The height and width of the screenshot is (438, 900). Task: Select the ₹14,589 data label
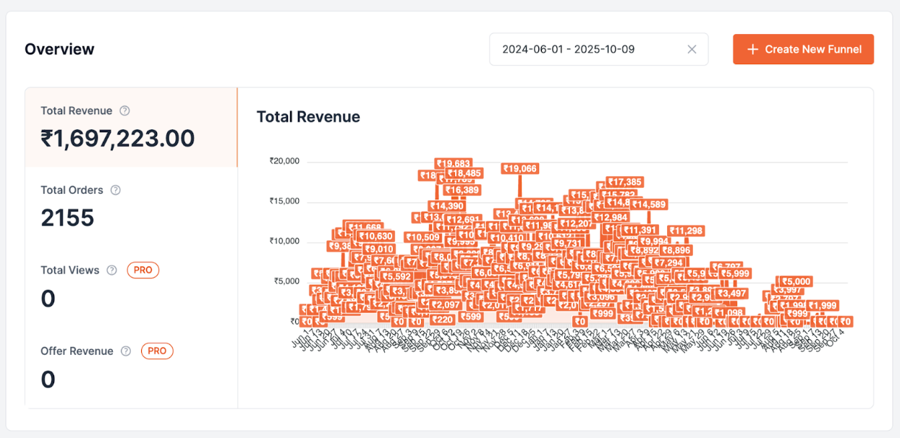649,205
